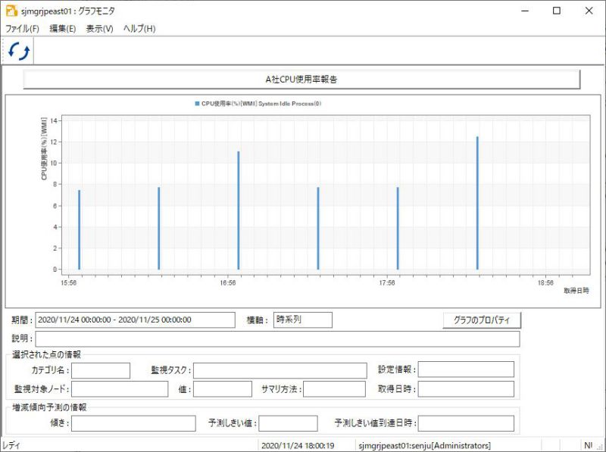
Task: Select the first bar just after 15:56
Action: 80,229
